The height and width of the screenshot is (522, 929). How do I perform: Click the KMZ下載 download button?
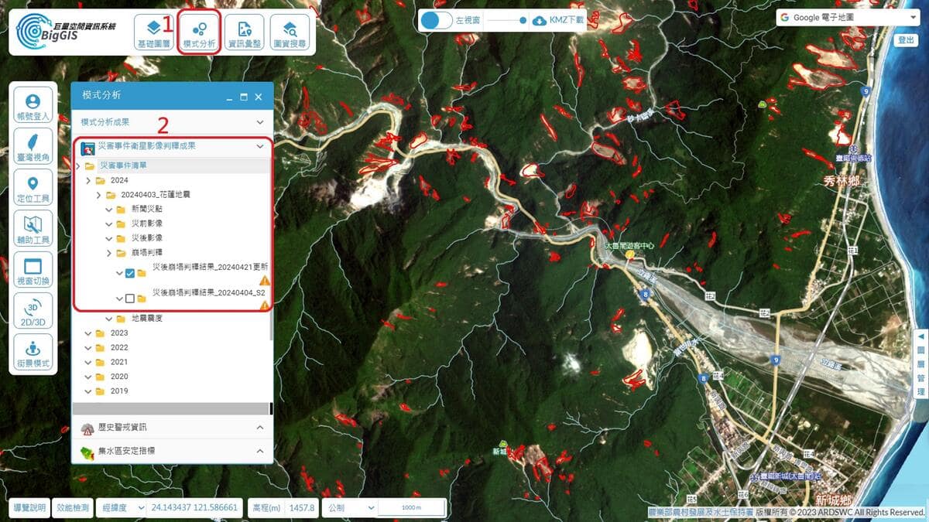[558, 20]
